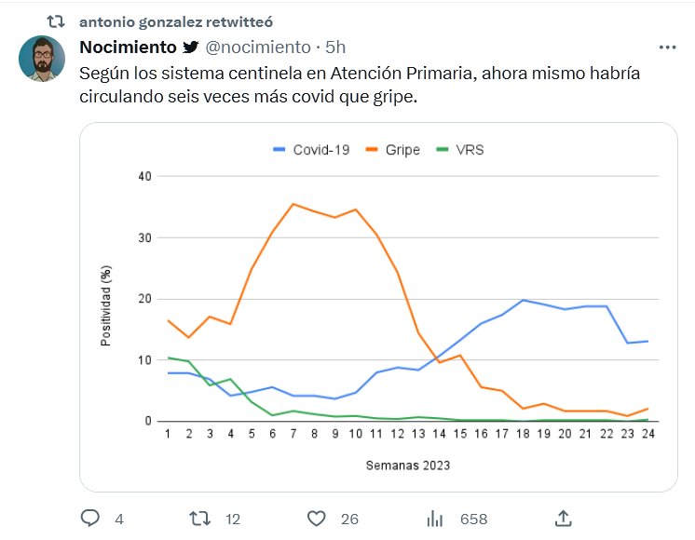Click the retweet icon beside retweeter name
695x540 pixels.
point(56,20)
